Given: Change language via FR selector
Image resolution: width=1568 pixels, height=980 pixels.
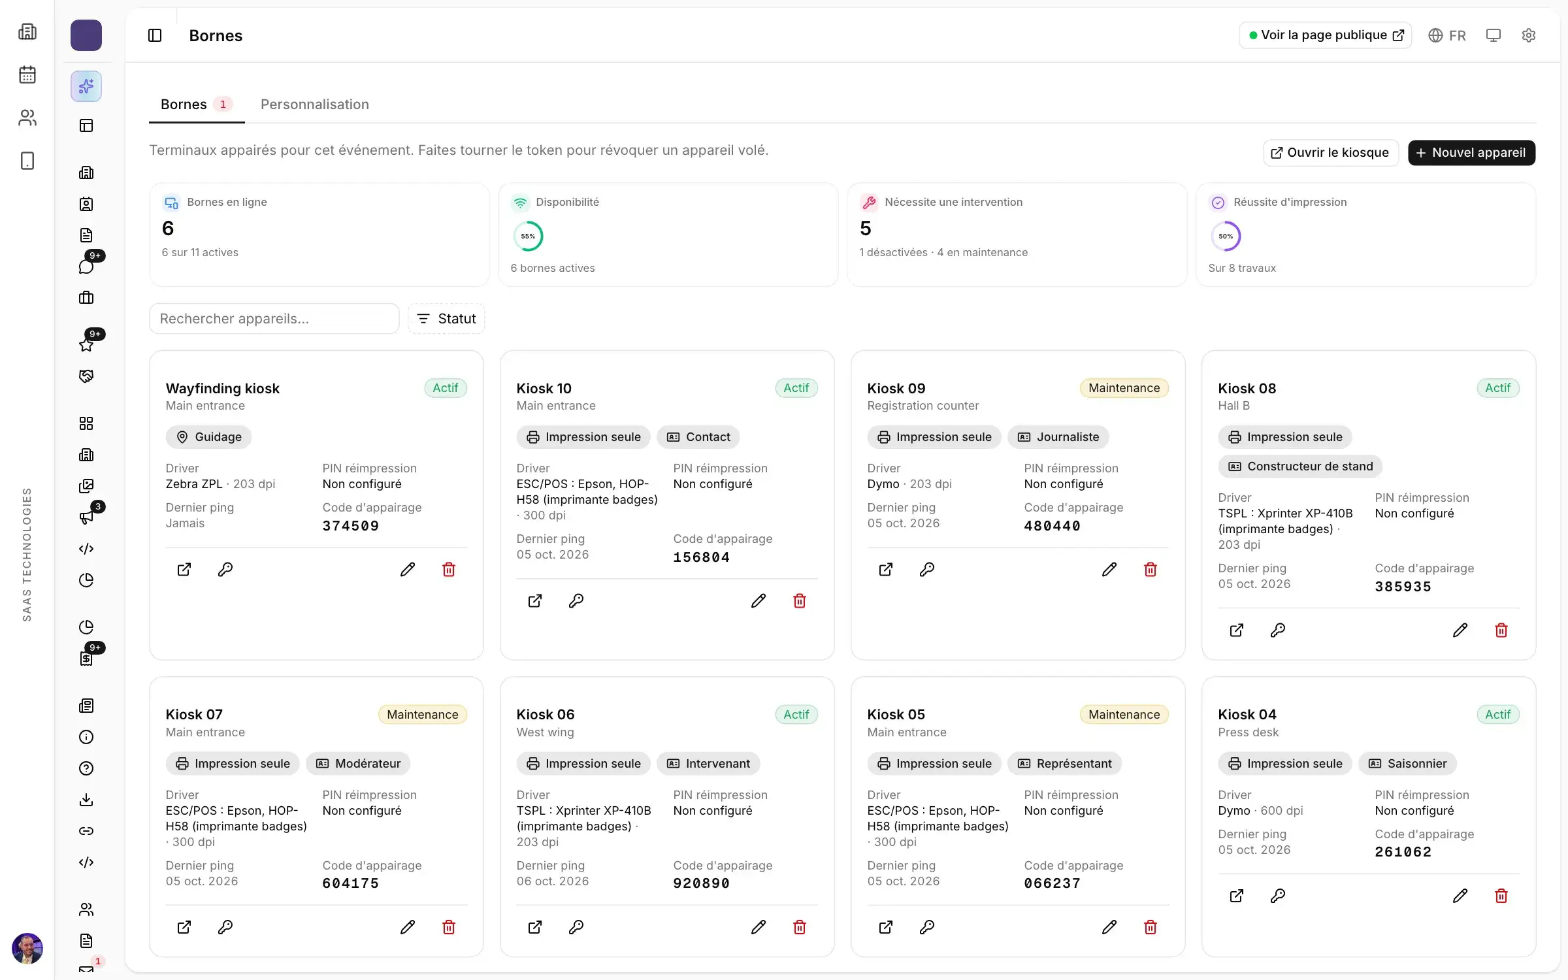Looking at the screenshot, I should (1447, 35).
